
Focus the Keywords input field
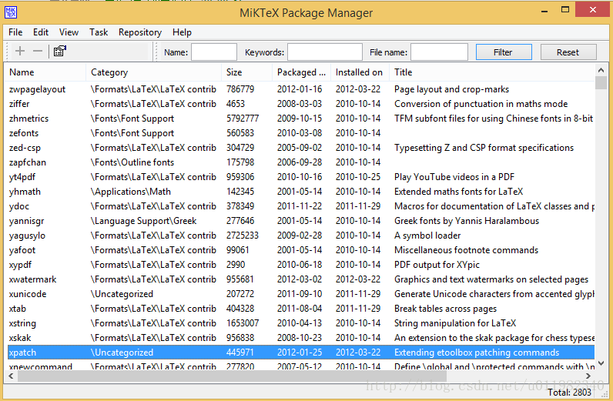coord(325,52)
